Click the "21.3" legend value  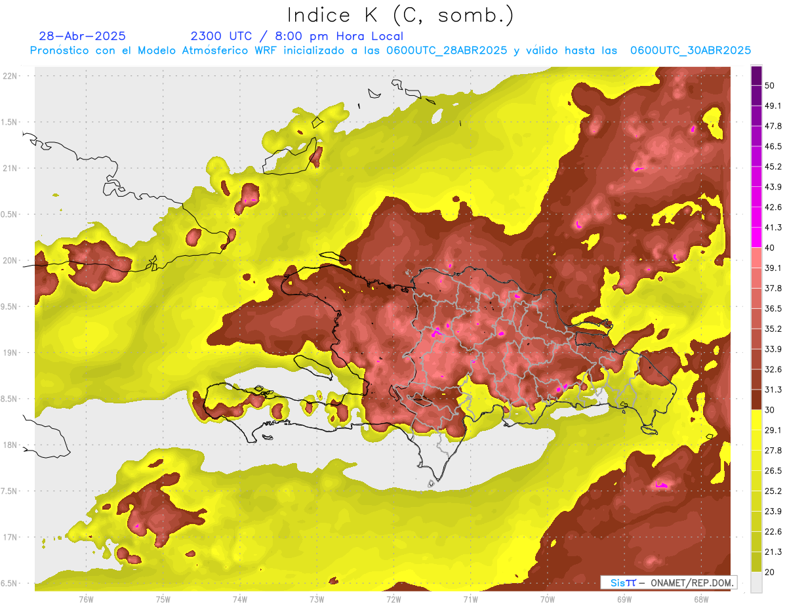click(x=773, y=552)
